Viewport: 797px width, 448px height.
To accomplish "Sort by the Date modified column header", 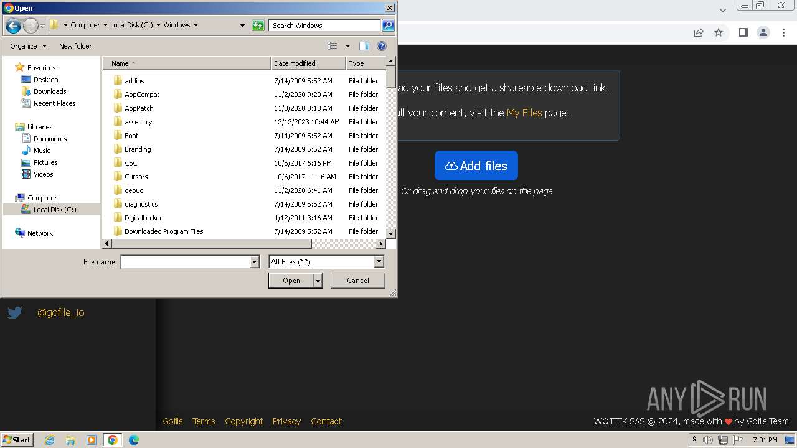I will pos(308,63).
